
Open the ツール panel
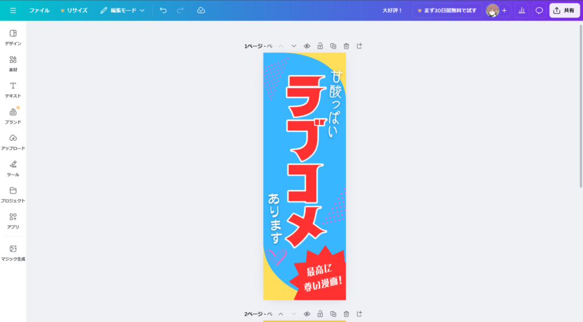pyautogui.click(x=13, y=169)
